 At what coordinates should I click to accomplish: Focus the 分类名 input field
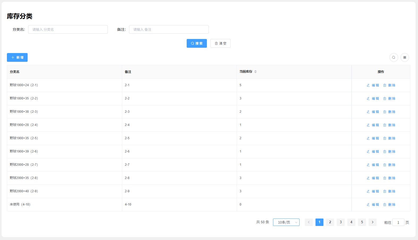(x=68, y=29)
